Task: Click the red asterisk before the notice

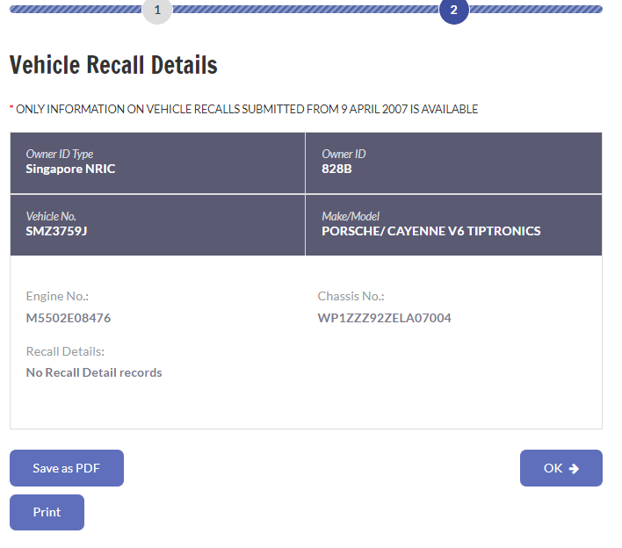Action: [x=12, y=109]
